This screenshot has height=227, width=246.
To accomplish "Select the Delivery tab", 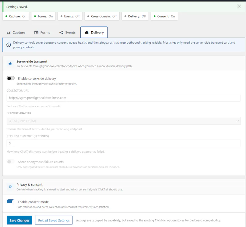I will [x=94, y=32].
